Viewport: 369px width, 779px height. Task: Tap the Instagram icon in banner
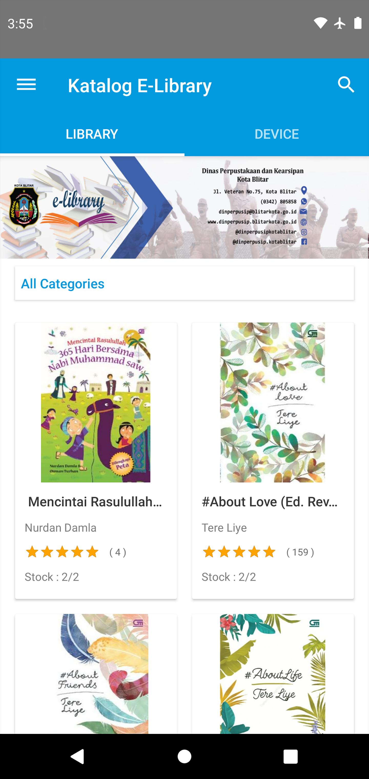(x=304, y=232)
